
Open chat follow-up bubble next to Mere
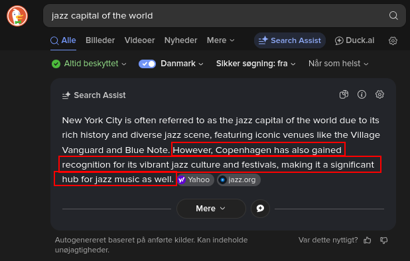pos(260,209)
